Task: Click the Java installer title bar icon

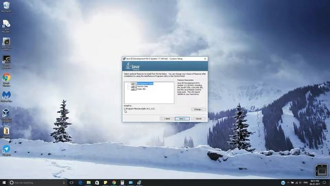Action: pos(124,59)
